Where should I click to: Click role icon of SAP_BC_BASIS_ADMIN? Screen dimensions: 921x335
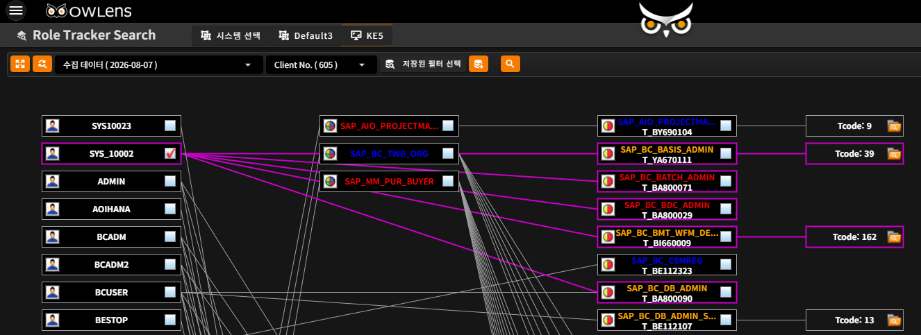[608, 153]
